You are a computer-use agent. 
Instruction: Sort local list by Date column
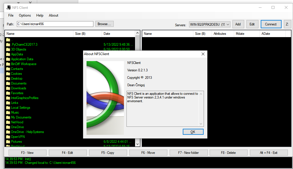click(118, 34)
